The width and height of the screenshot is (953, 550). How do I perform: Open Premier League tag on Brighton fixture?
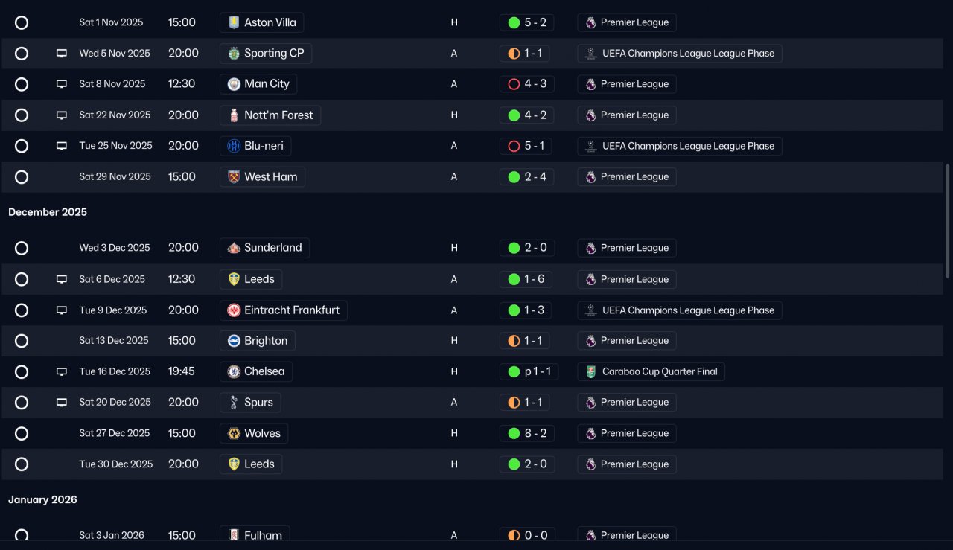click(x=627, y=341)
